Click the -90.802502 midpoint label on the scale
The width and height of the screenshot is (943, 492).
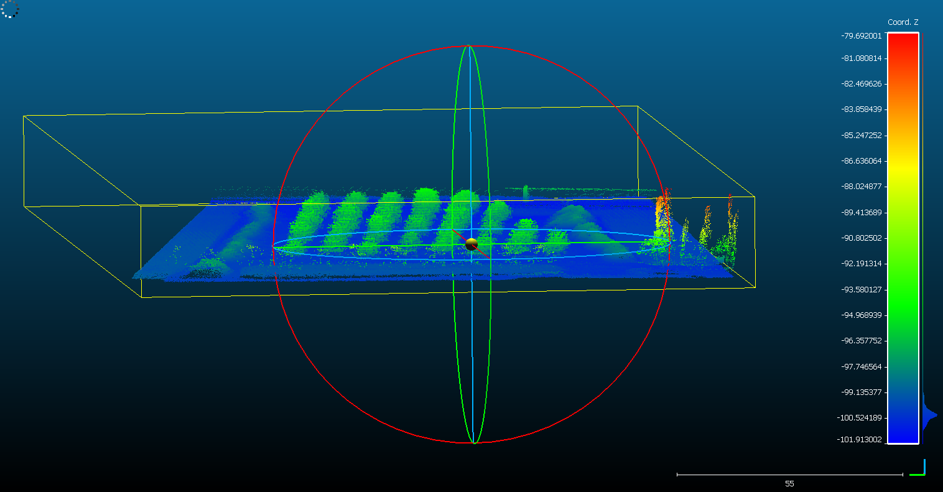(x=864, y=238)
